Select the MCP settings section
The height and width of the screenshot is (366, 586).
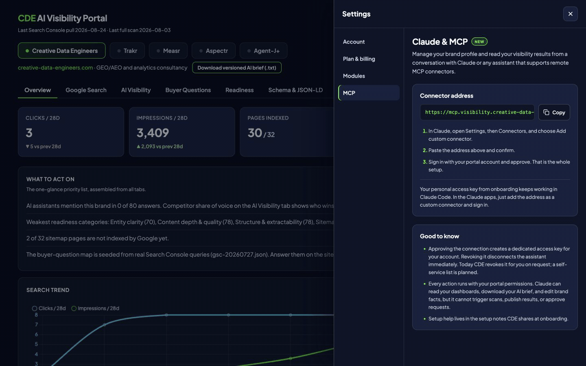[369, 93]
